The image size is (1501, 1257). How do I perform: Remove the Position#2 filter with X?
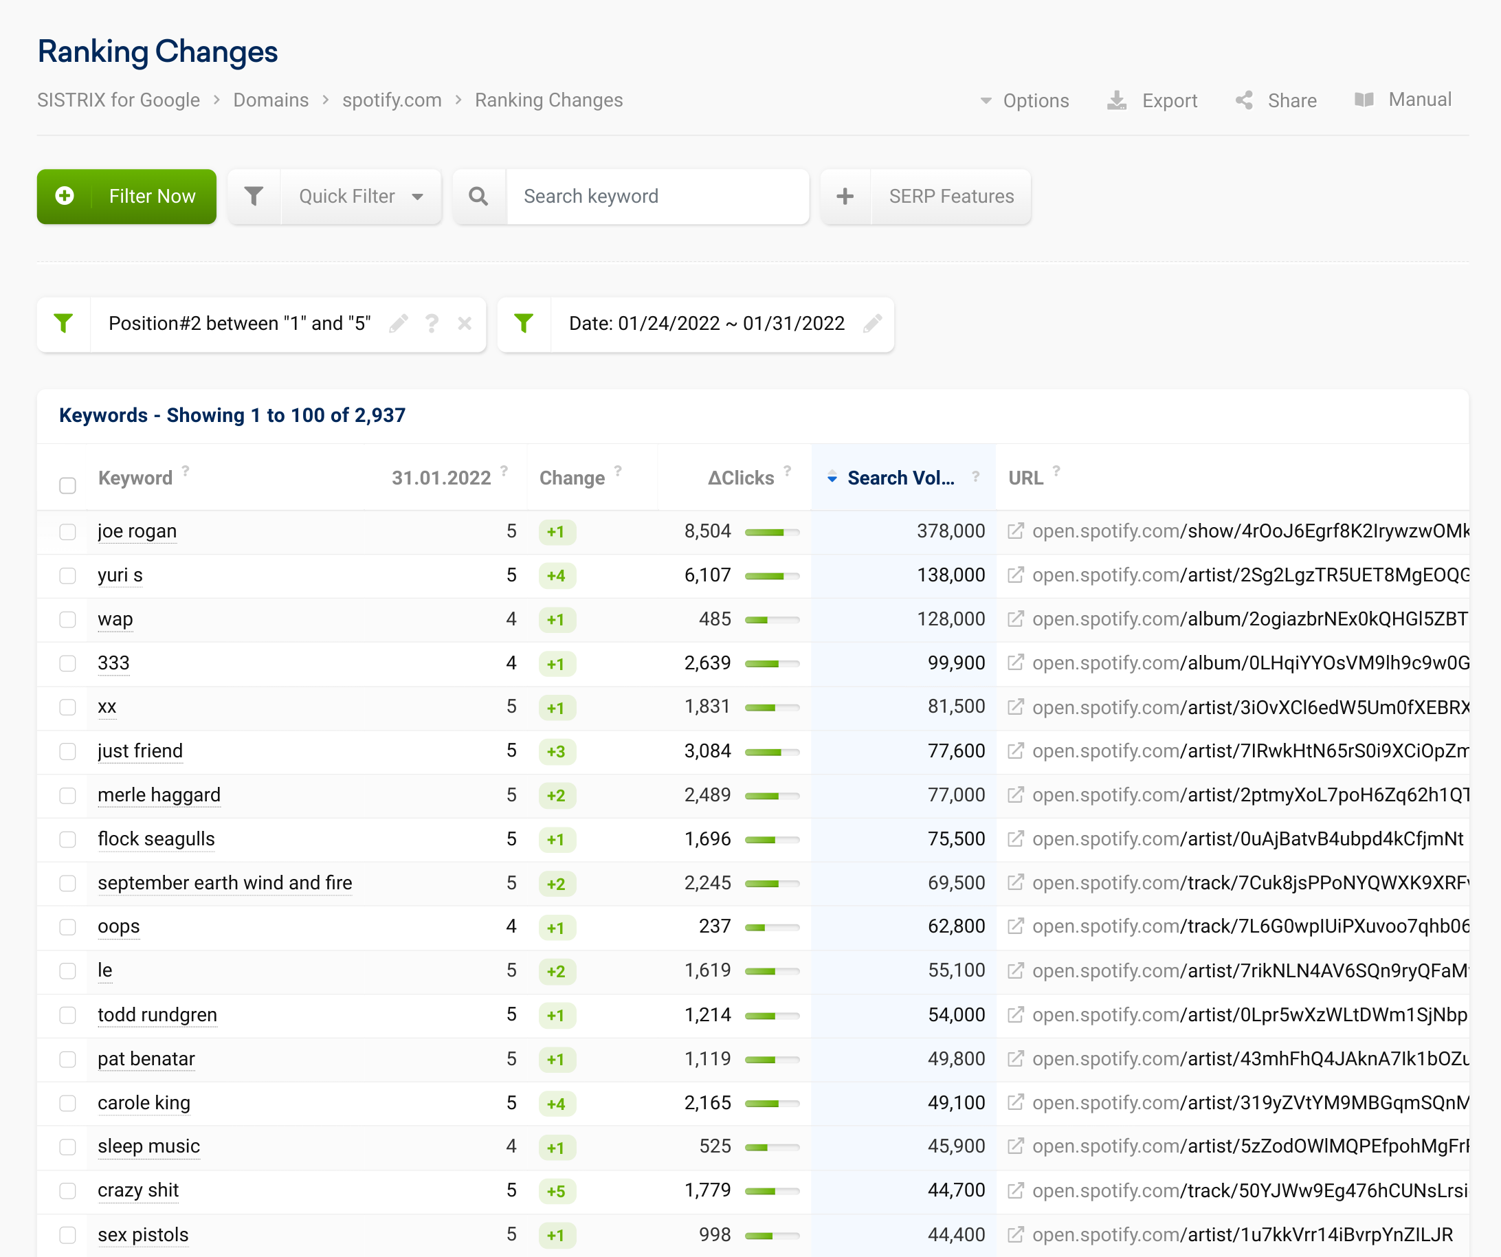[x=465, y=324]
